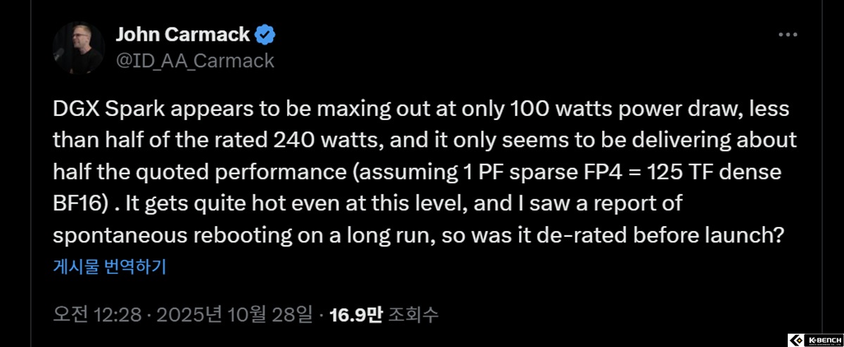Click the 오전 12:28 post time
This screenshot has height=347, width=844.
(x=98, y=314)
